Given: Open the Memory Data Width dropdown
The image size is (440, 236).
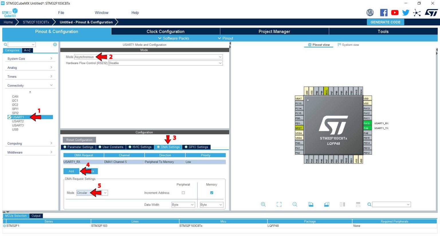Looking at the screenshot, I should pos(211,204).
